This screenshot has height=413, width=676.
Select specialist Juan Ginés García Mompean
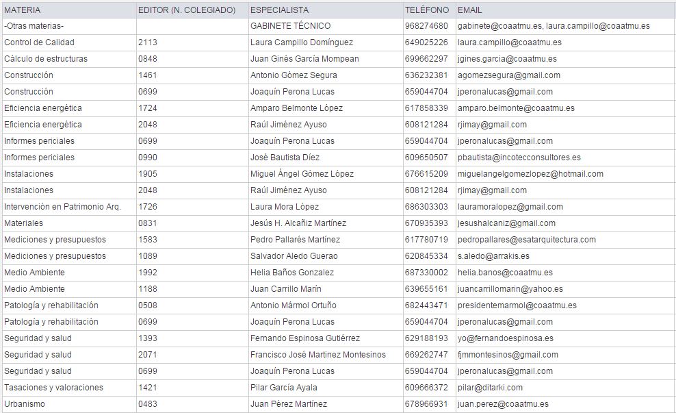(304, 59)
